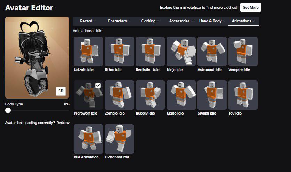Click the Animations breadcrumb link
Image resolution: width=291 pixels, height=172 pixels.
[82, 31]
